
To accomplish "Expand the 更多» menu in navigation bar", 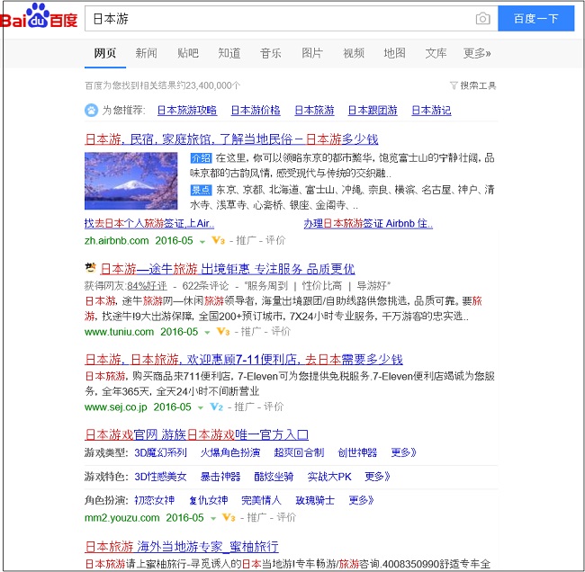I will point(477,53).
